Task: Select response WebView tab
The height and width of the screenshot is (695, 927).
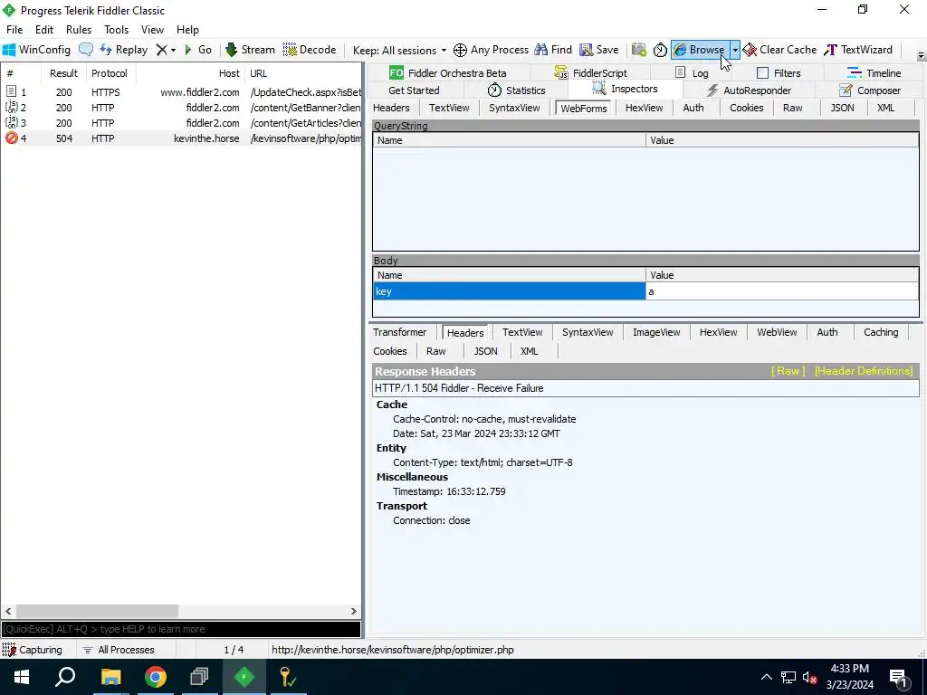Action: tap(777, 332)
